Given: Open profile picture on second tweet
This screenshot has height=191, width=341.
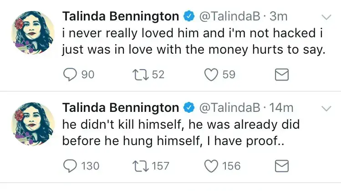Looking at the screenshot, I should (x=33, y=124).
